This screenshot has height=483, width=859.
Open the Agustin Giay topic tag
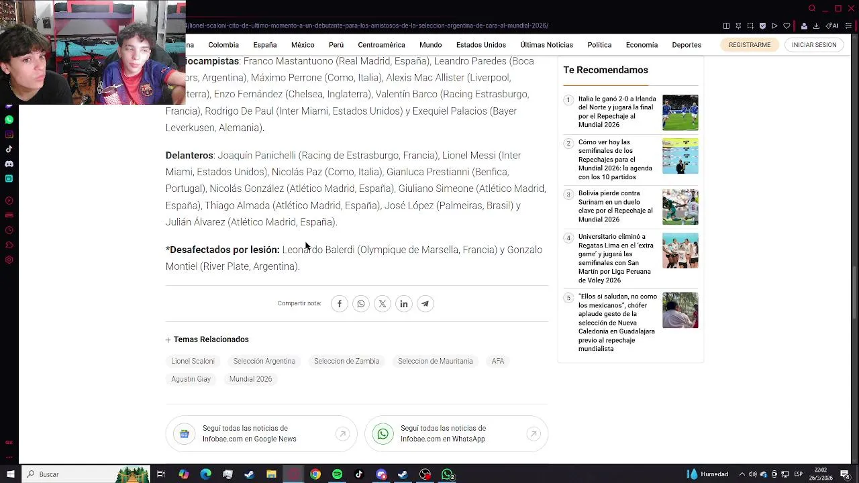(191, 379)
